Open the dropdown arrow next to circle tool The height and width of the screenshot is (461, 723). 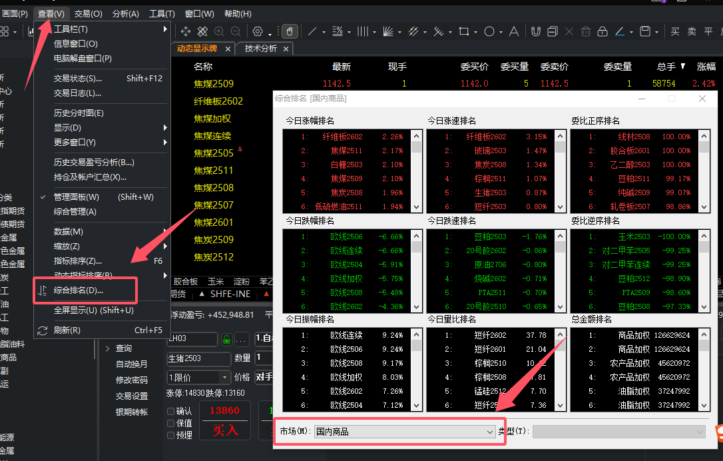click(501, 32)
